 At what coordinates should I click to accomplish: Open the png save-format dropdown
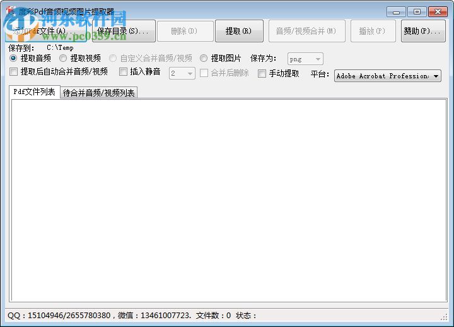click(305, 59)
